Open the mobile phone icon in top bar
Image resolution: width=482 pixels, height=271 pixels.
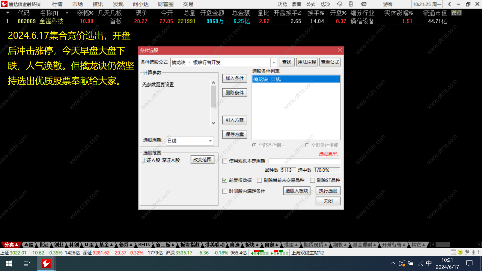click(x=351, y=4)
